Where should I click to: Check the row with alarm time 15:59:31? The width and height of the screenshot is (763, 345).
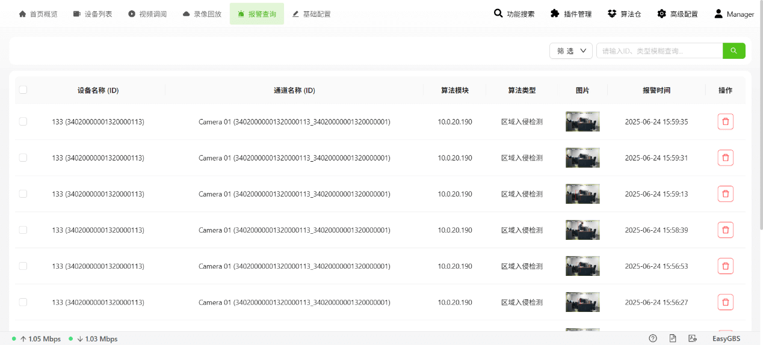pyautogui.click(x=23, y=157)
